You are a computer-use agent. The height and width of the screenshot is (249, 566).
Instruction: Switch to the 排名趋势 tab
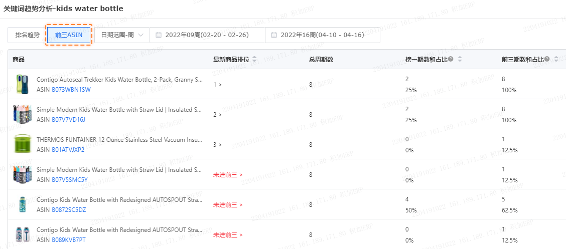(28, 35)
